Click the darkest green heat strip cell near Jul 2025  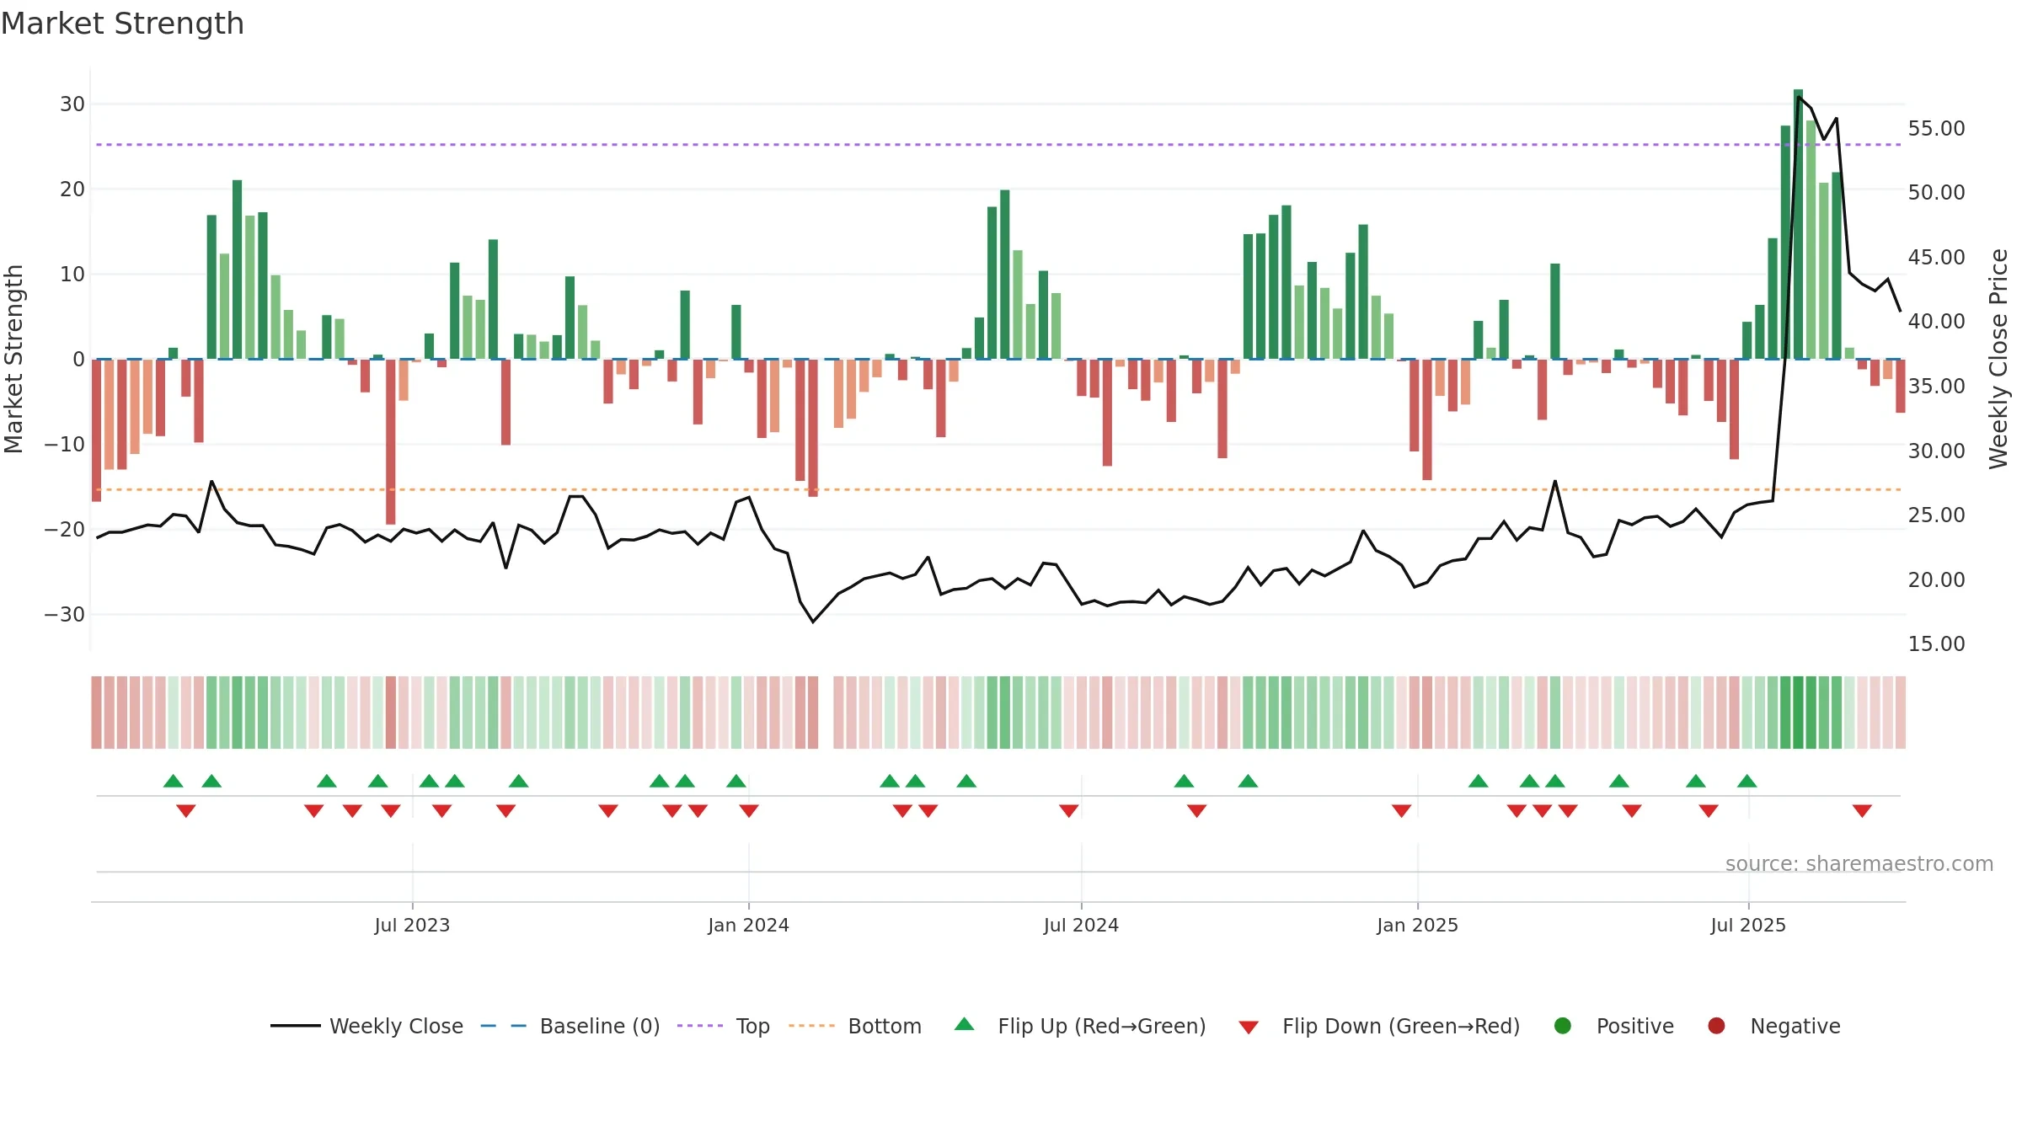click(1798, 713)
